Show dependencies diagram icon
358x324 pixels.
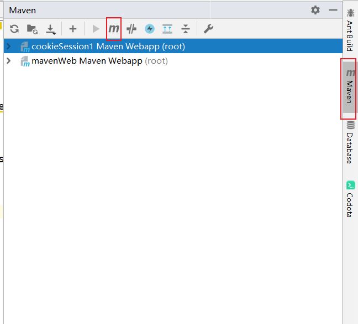[x=167, y=29]
